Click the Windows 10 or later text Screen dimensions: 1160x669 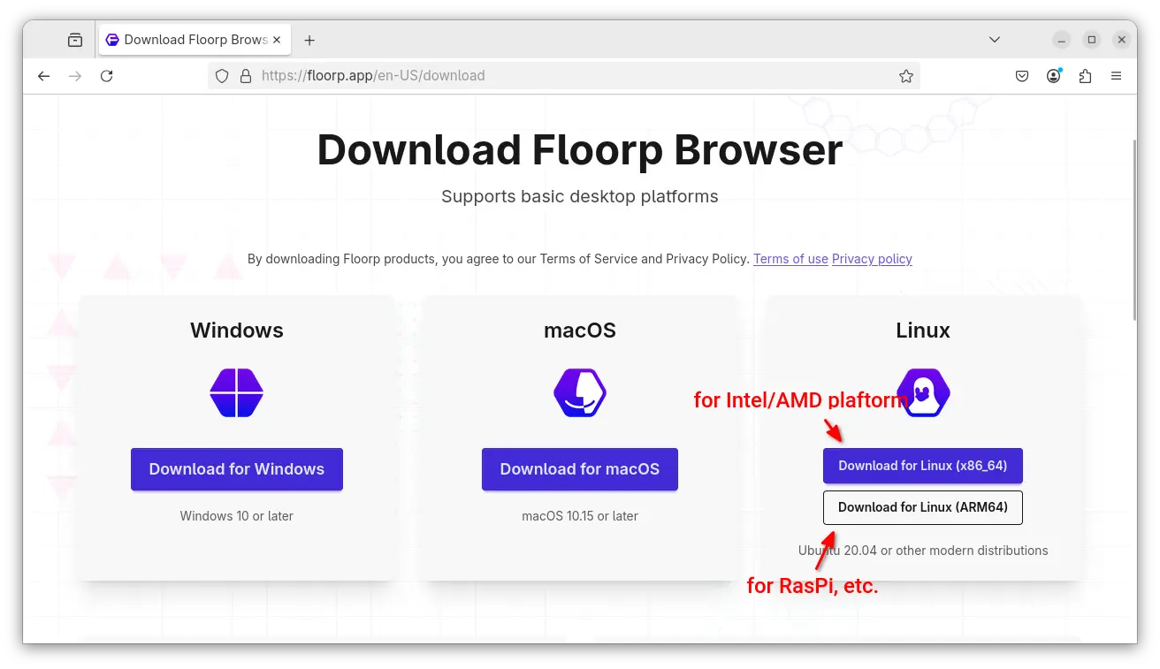[237, 516]
